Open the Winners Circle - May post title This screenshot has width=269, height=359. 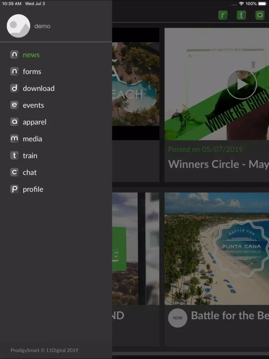point(218,164)
